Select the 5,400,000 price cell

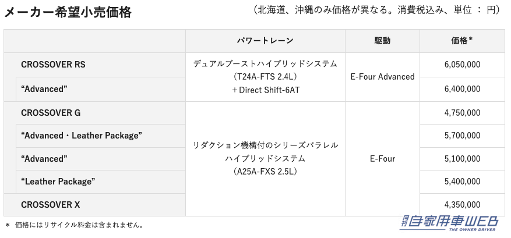[x=462, y=182]
